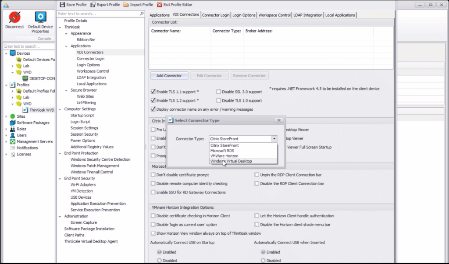Select Enabled radio for USB on Startup
Image resolution: width=449 pixels, height=264 pixels.
click(x=159, y=252)
